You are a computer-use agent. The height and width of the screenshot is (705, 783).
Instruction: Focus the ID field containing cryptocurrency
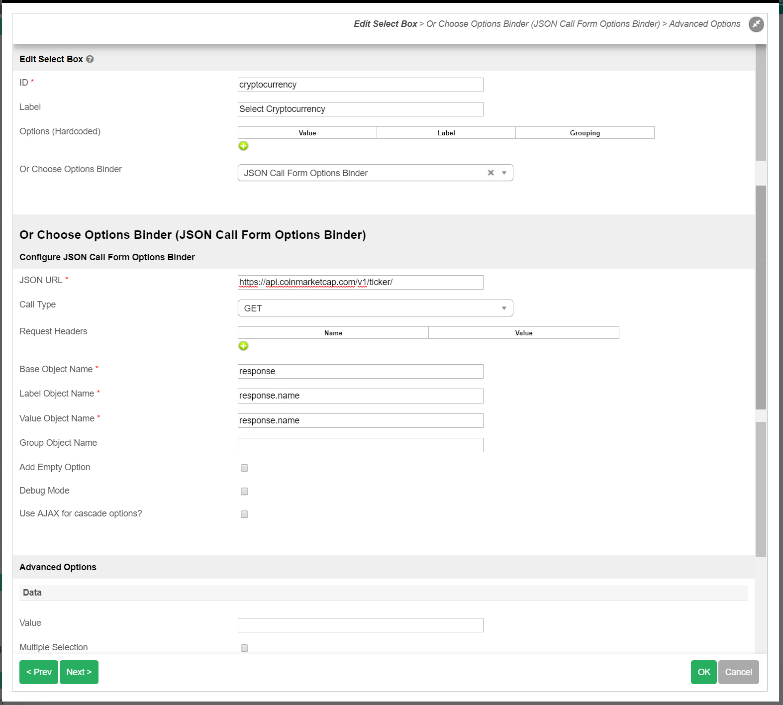(x=361, y=85)
